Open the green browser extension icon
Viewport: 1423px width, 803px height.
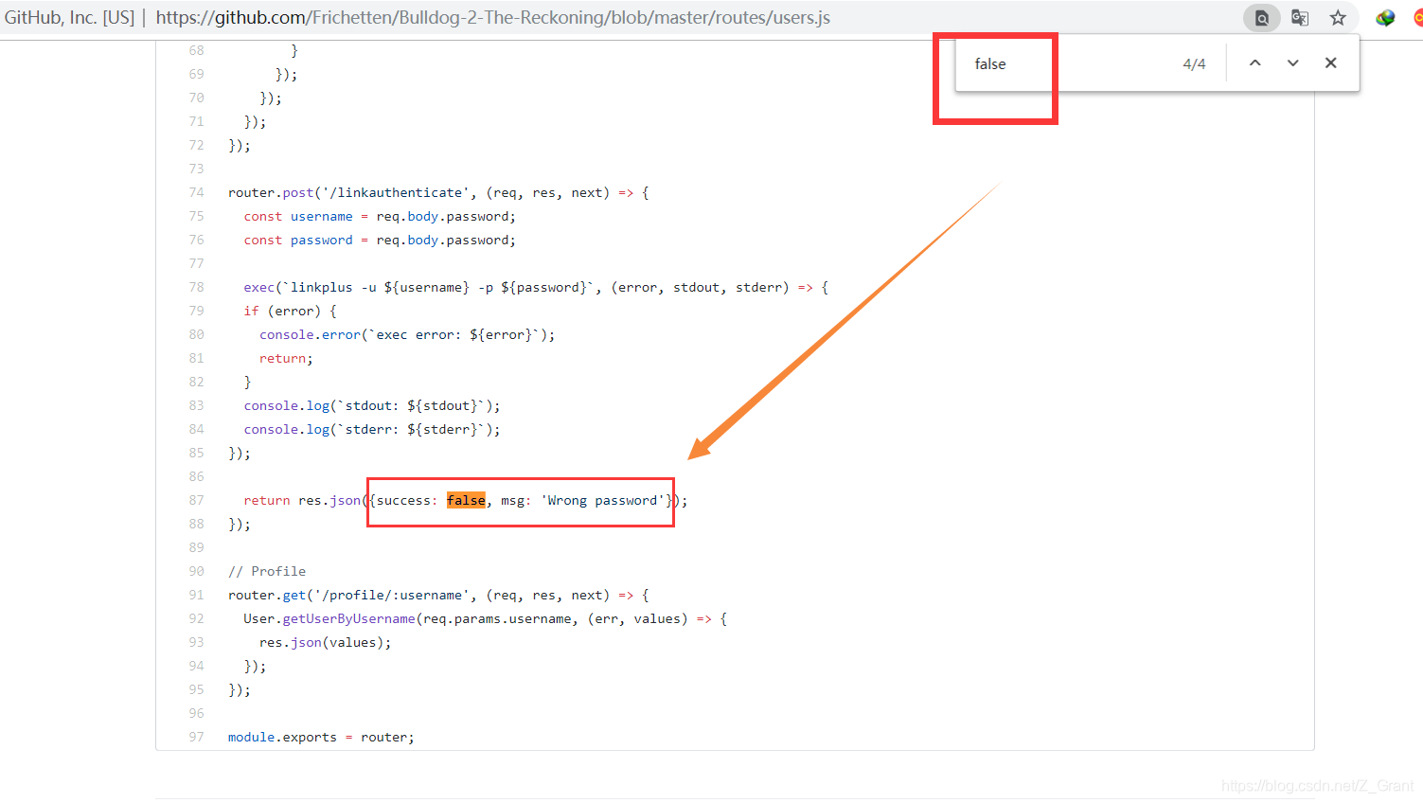1385,18
